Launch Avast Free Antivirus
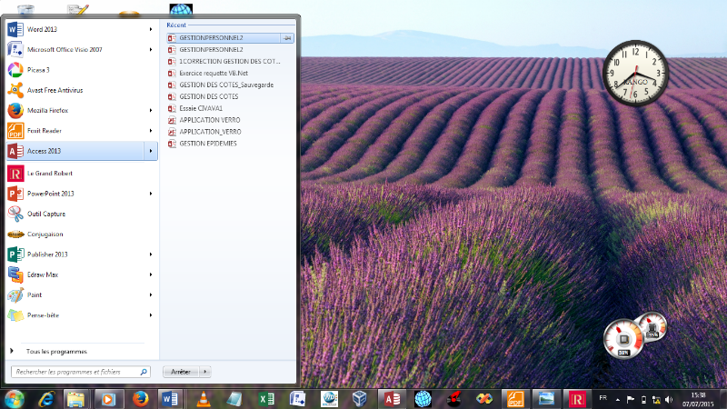Viewport: 727px width, 409px height. tap(55, 90)
